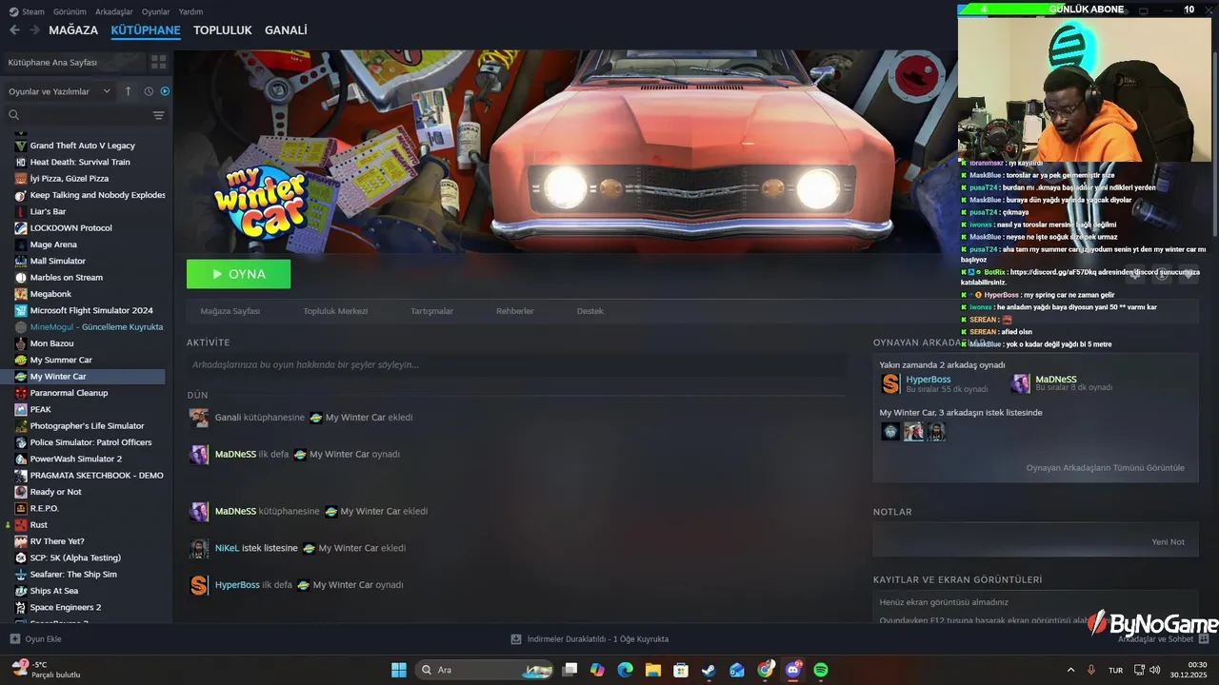Open Discord from taskbar
Screen dimensions: 1219x685
point(793,670)
